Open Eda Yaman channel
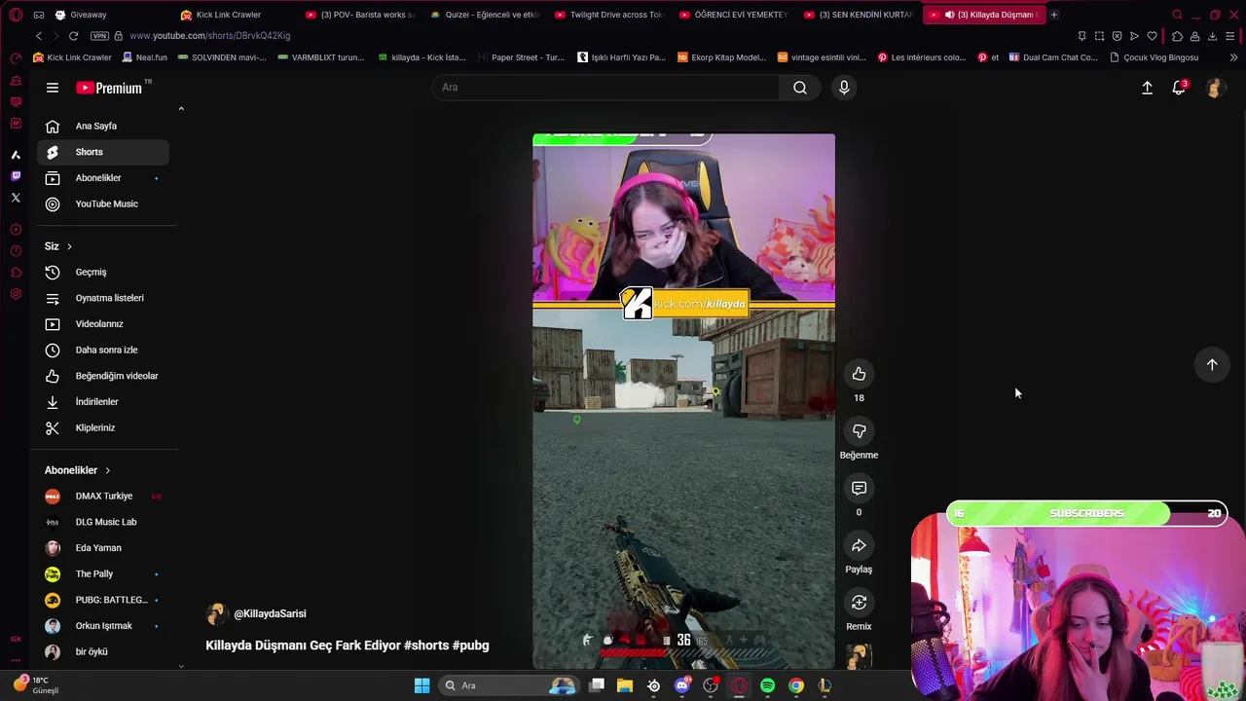 pyautogui.click(x=103, y=548)
